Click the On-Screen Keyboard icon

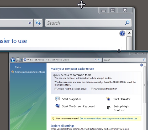click(x=57, y=106)
